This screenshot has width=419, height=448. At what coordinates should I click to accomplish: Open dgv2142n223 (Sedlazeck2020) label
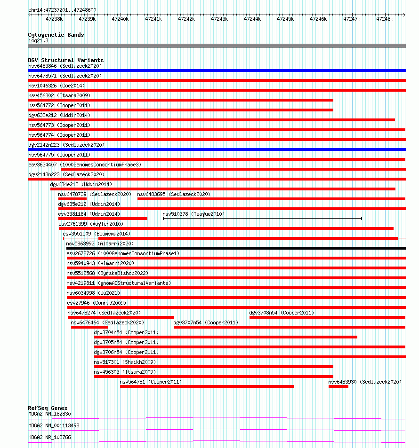click(66, 145)
